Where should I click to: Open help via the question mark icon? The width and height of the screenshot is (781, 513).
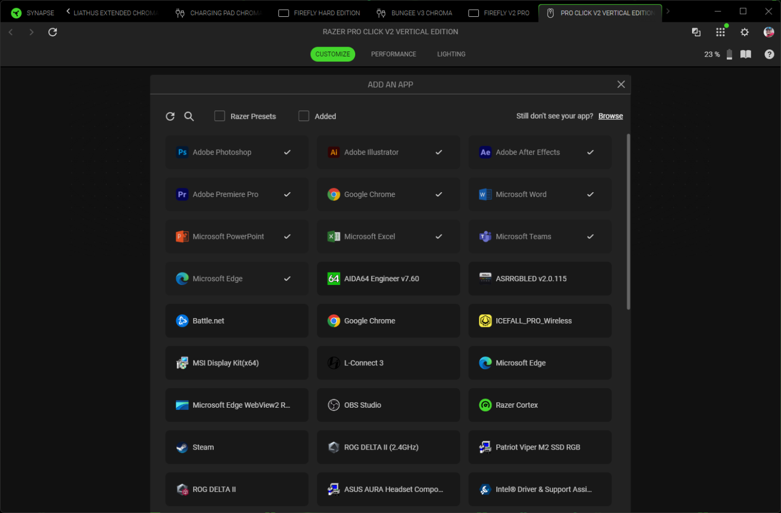(769, 54)
